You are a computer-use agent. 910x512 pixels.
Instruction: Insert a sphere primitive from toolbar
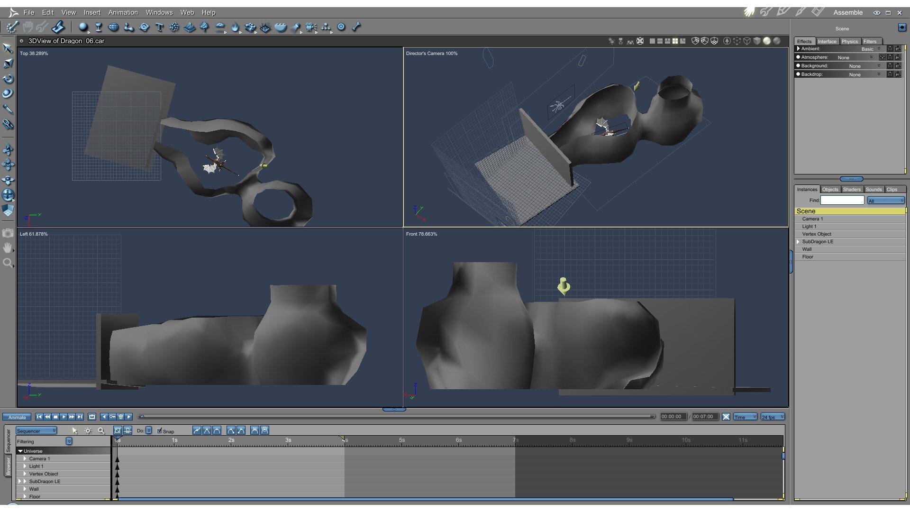[83, 27]
